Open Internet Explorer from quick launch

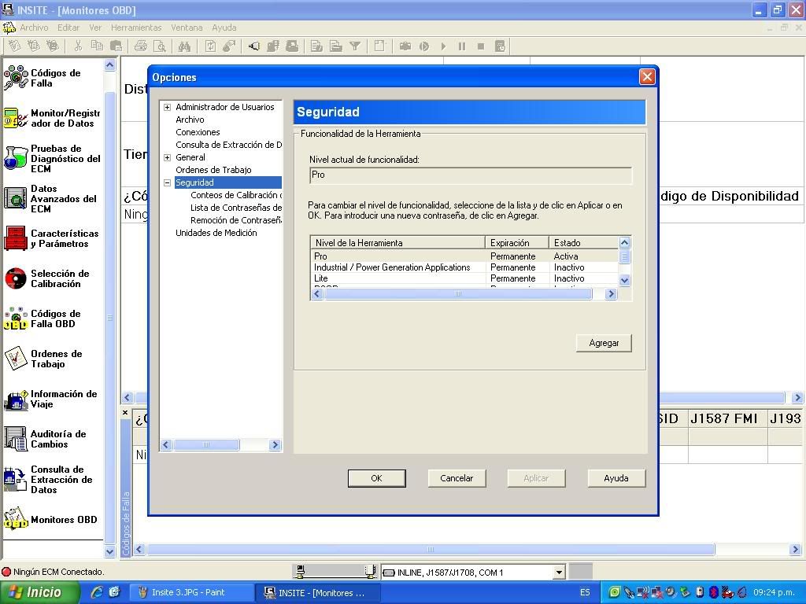pos(96,592)
